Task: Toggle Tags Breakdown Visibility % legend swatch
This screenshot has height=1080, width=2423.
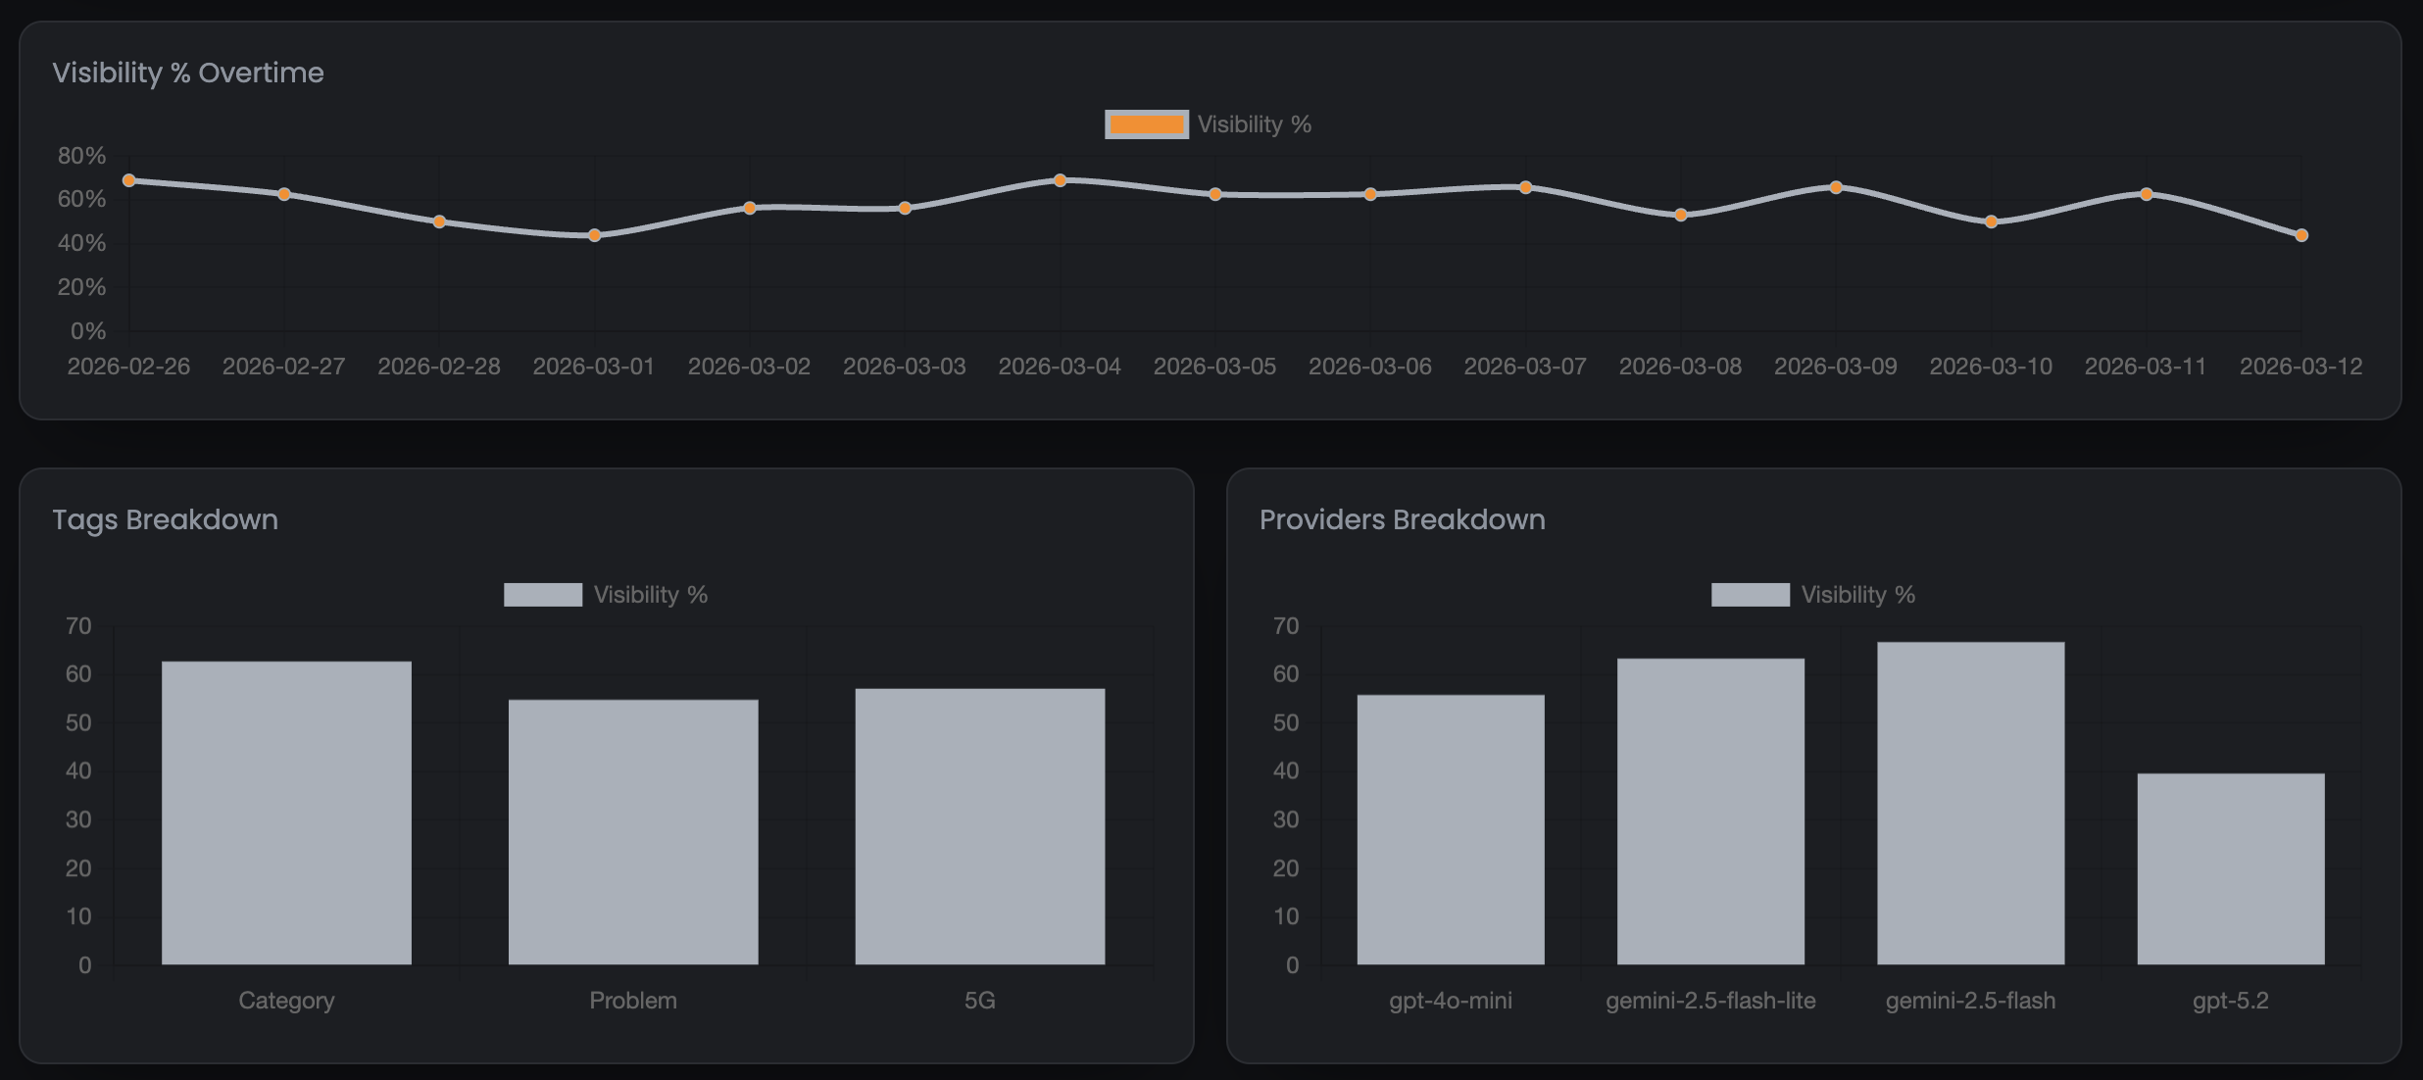Action: pos(542,595)
